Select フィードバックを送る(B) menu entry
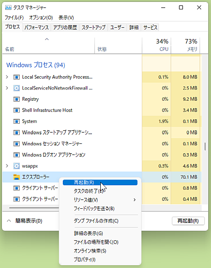Viewport: 211px width, 268px height. [x=100, y=208]
